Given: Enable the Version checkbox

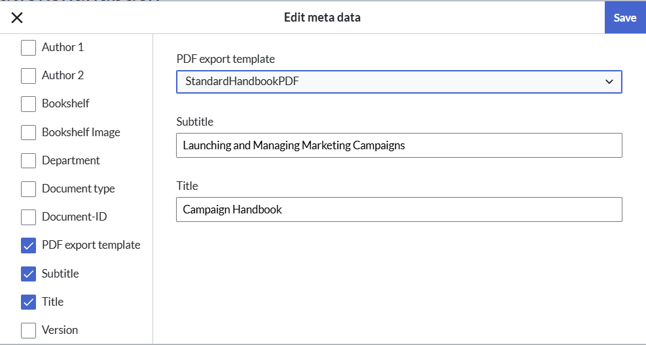Looking at the screenshot, I should [29, 330].
